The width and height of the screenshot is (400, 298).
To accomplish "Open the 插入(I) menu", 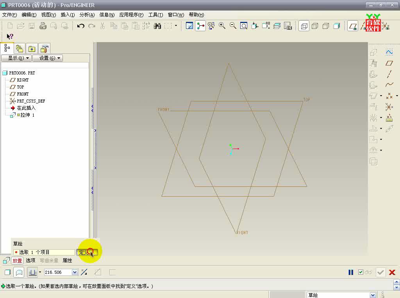I will 68,15.
